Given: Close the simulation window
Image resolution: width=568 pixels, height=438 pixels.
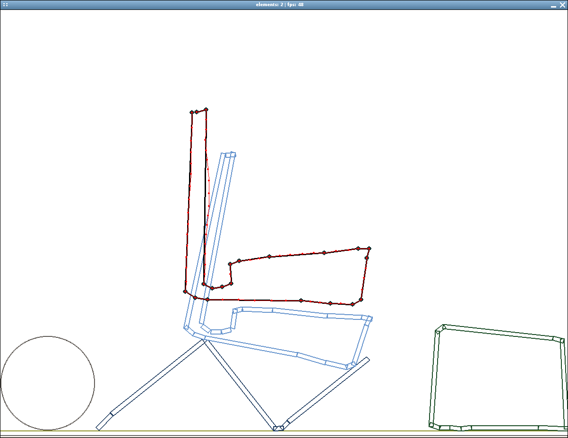Looking at the screenshot, I should click(562, 5).
